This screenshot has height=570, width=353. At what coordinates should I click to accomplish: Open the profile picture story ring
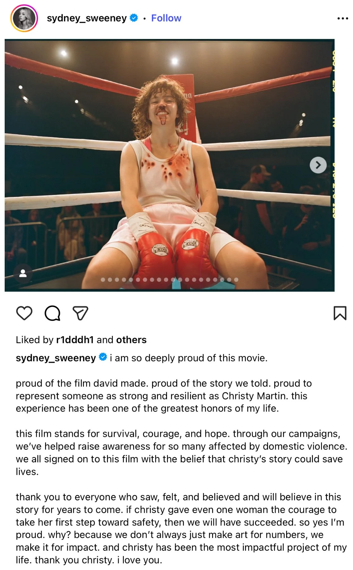24,18
